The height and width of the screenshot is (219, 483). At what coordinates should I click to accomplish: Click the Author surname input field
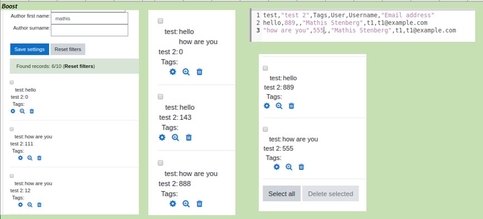[x=89, y=30]
